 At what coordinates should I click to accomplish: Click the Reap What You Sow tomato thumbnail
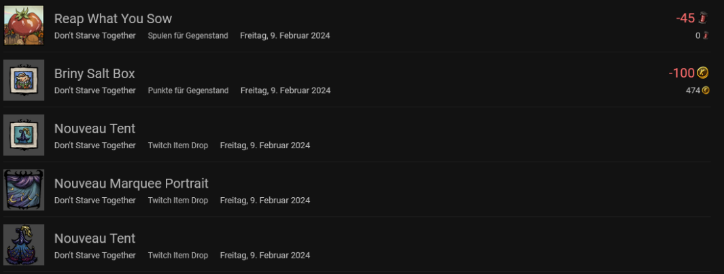click(24, 25)
